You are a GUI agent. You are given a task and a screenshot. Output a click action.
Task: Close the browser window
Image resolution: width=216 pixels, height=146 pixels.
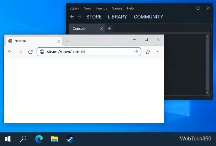click(158, 39)
